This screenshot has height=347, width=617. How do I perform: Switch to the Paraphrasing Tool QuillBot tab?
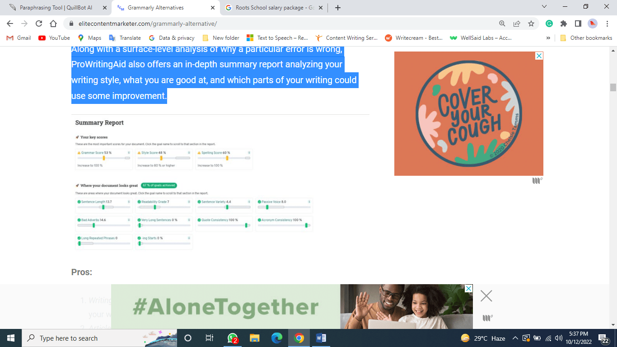pos(56,8)
